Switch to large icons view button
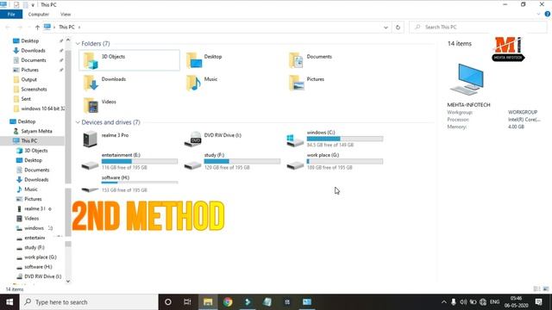552x310 pixels. click(x=546, y=289)
